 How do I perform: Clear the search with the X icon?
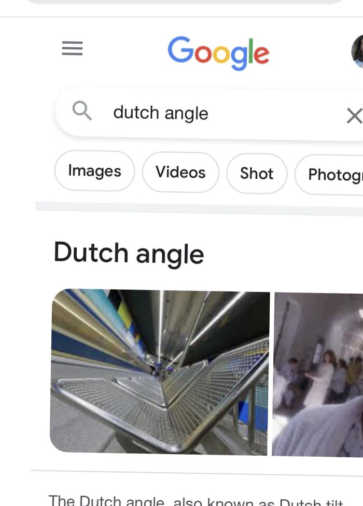pos(354,116)
